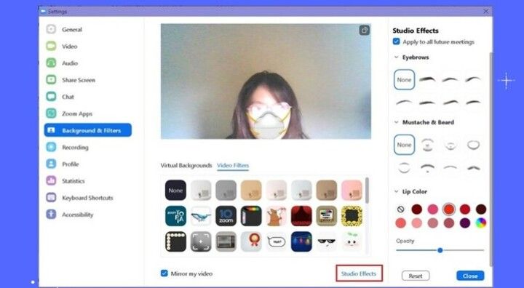Switch to Virtual Backgrounds tab
524x288 pixels.
click(x=186, y=165)
